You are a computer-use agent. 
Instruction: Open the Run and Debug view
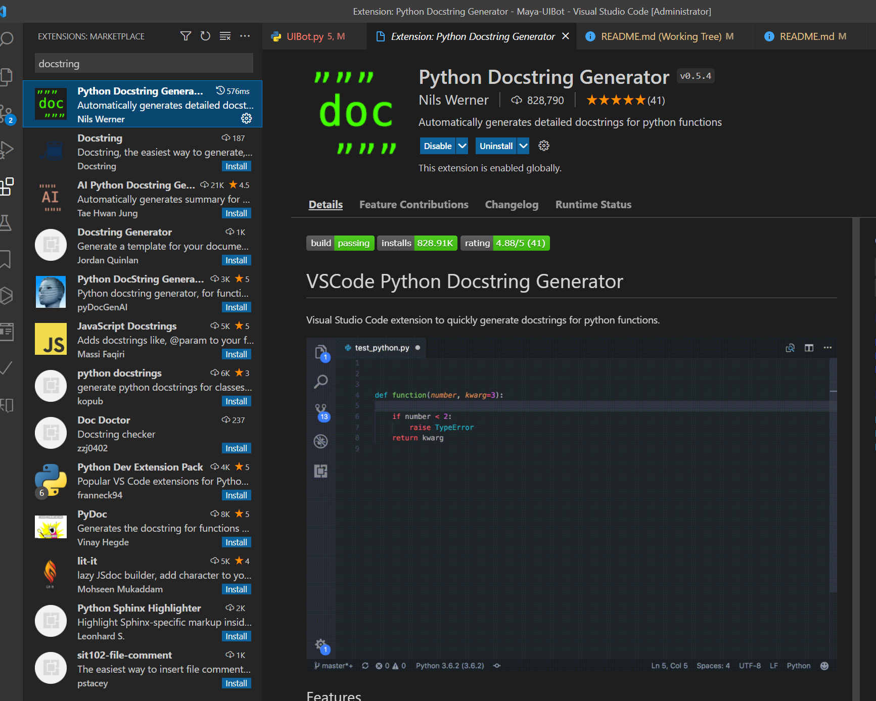(x=6, y=150)
